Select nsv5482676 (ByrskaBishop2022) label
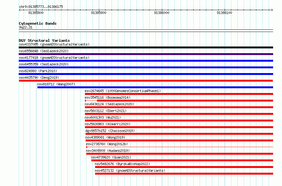 122,164
